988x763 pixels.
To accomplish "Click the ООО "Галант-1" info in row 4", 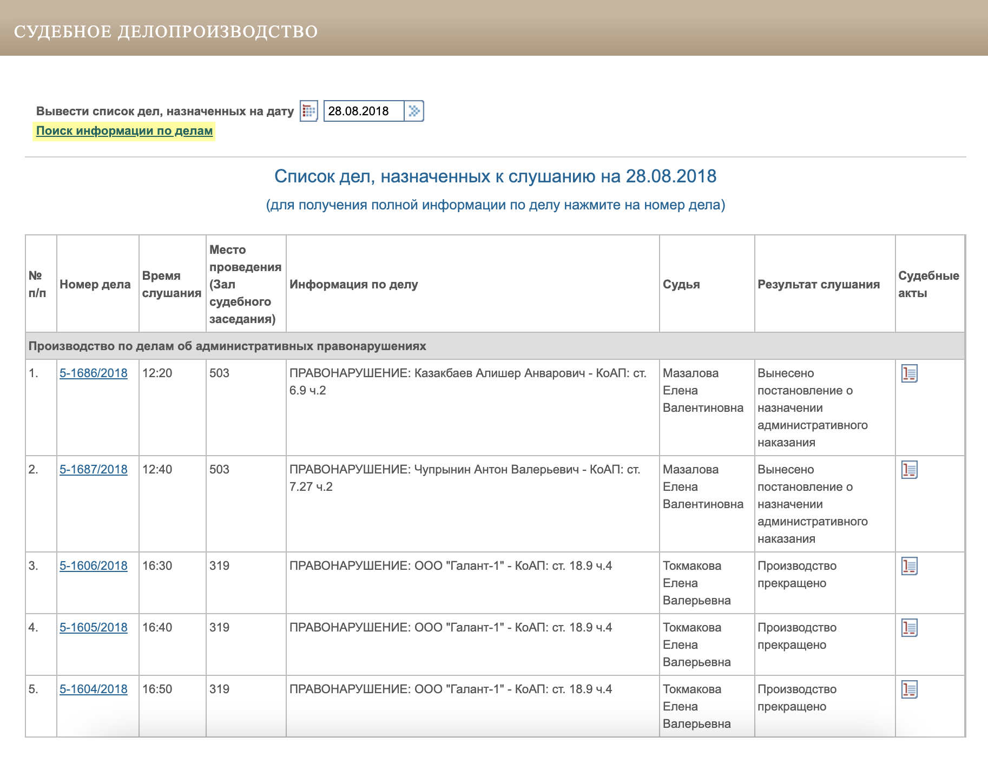I will click(451, 628).
